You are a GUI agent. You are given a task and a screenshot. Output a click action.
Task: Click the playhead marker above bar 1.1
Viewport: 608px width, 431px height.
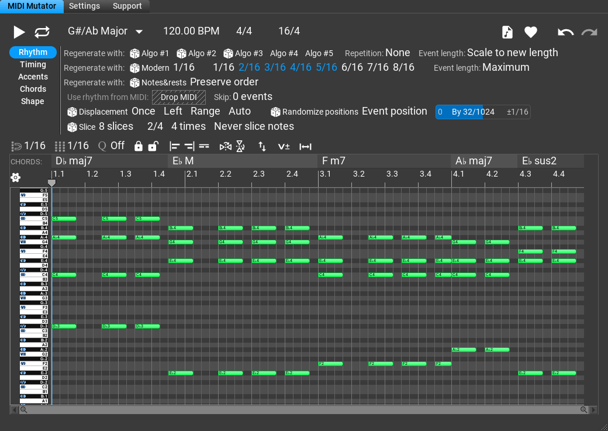point(51,182)
